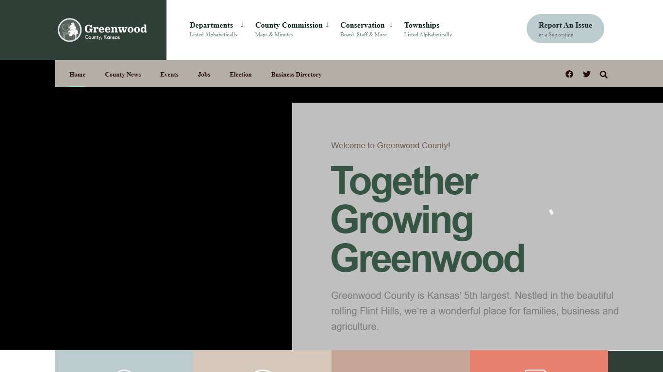
Task: Expand the Departments dropdown arrow
Action: (242, 25)
